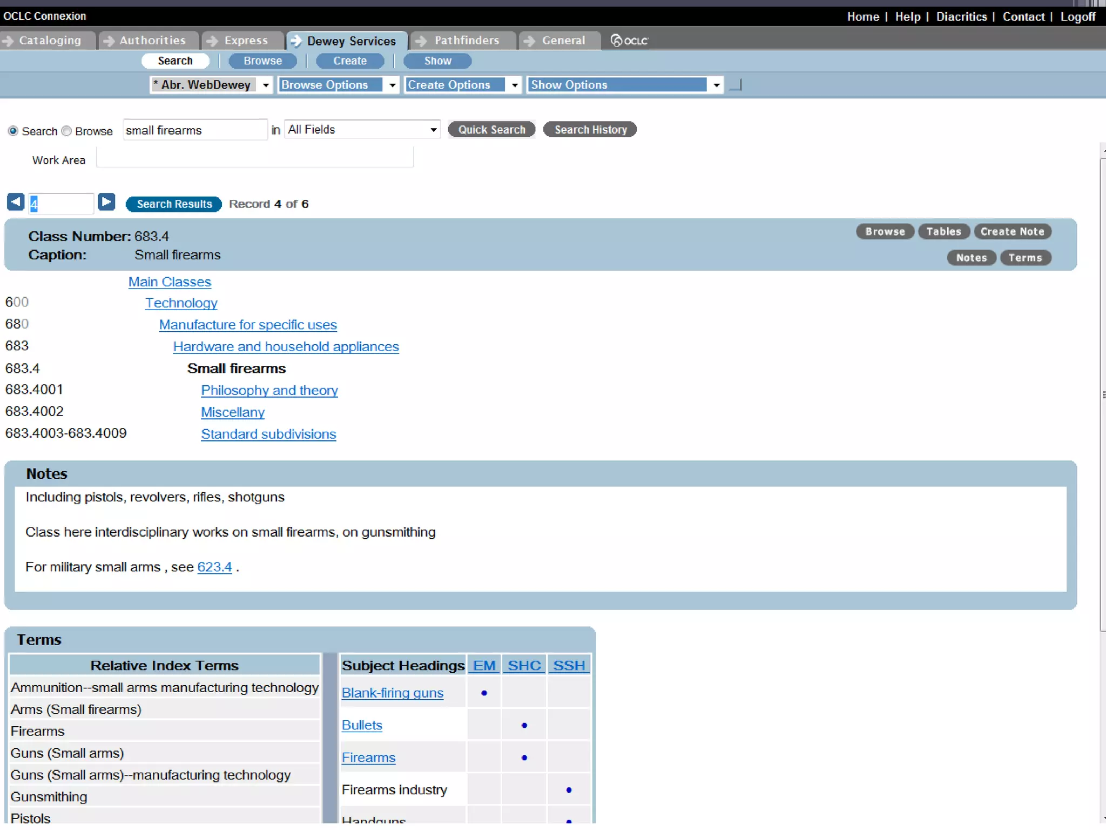1106x830 pixels.
Task: Open the Pathfinders tab
Action: 466,41
